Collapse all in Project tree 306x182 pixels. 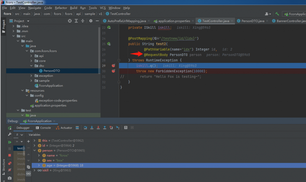pyautogui.click(x=83, y=21)
